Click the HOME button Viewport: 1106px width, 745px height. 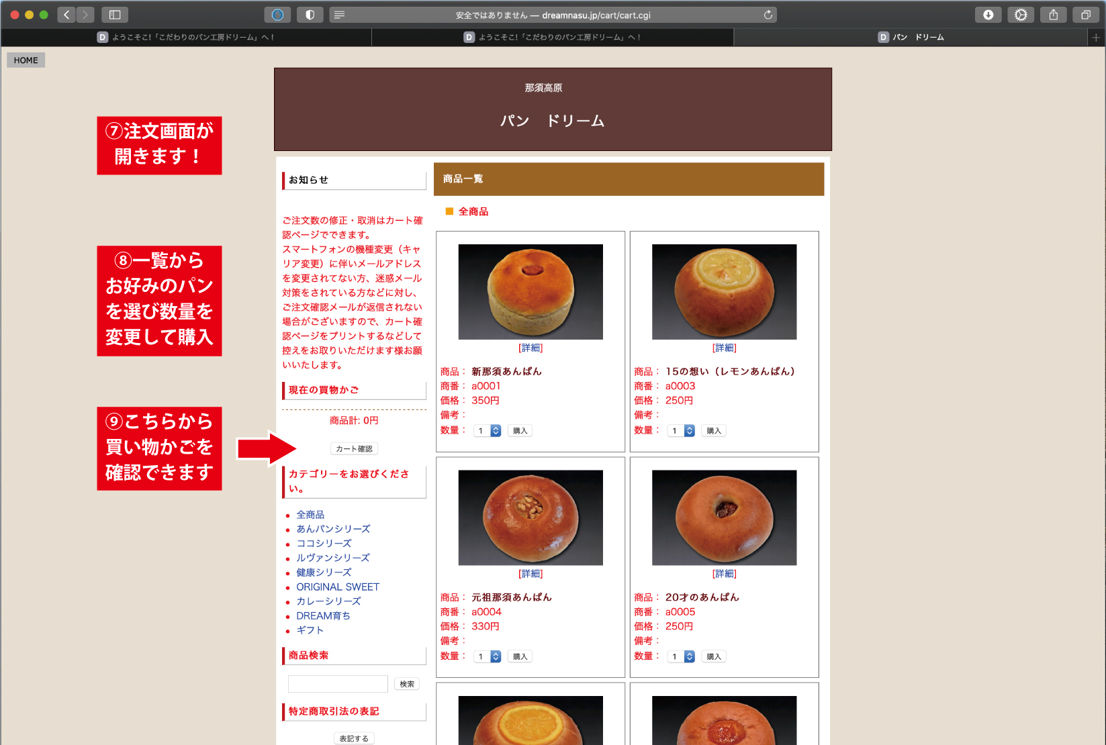coord(26,60)
